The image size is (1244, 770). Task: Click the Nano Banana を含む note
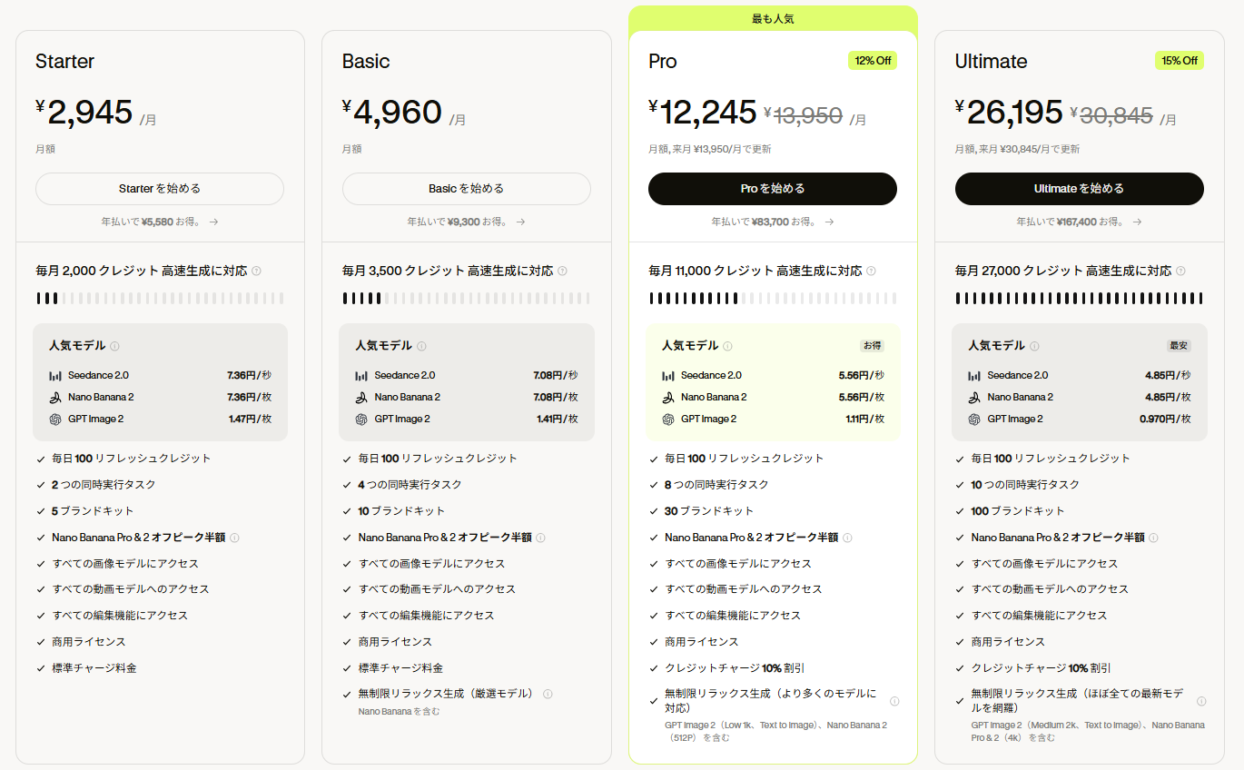[400, 712]
